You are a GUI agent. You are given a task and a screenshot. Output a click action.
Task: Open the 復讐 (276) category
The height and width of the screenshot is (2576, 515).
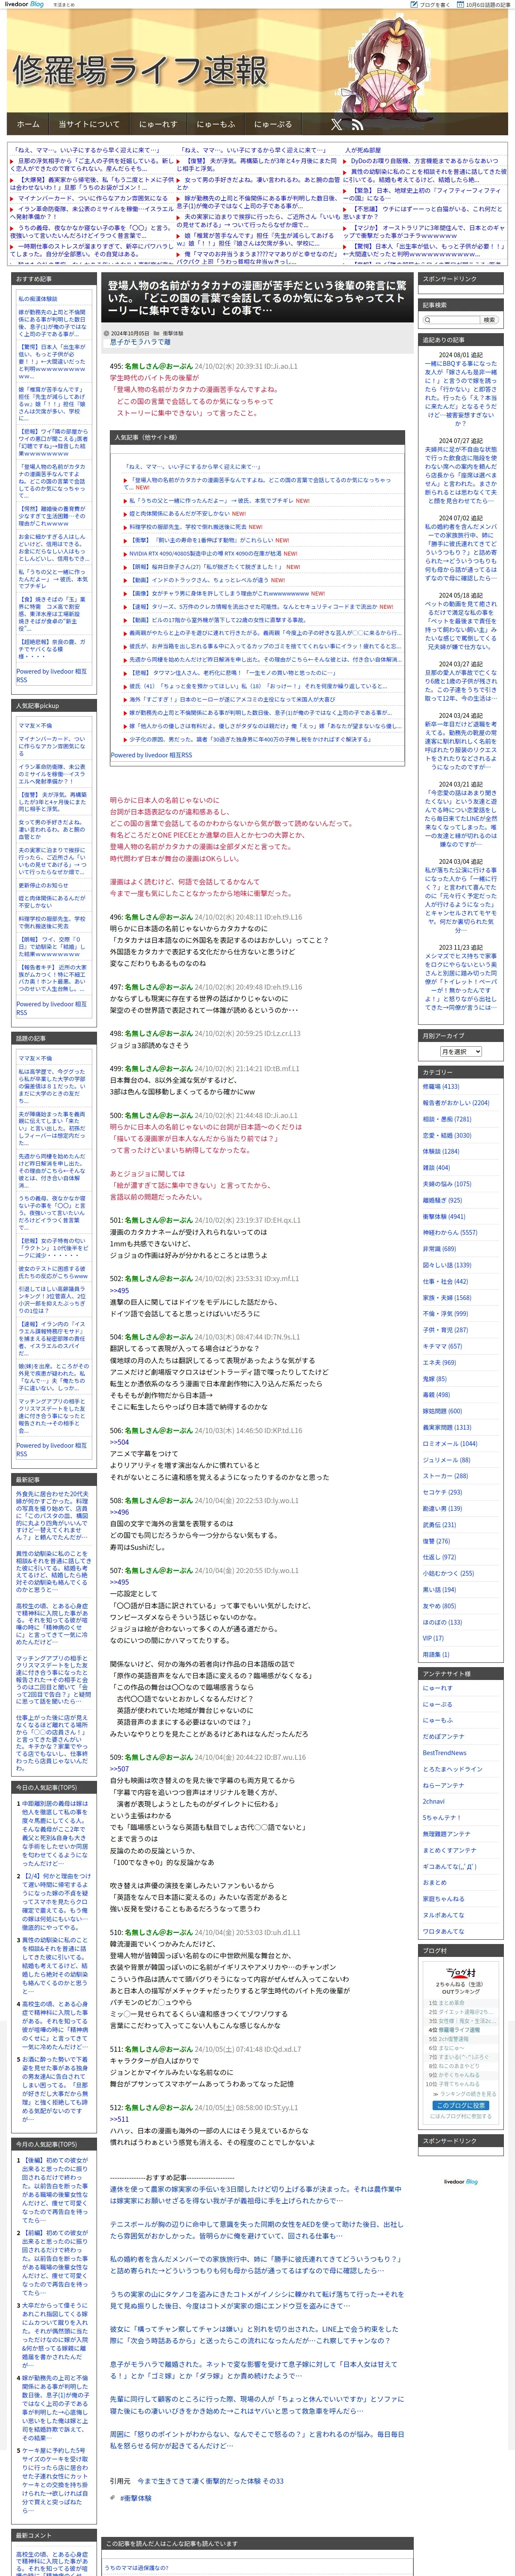(x=435, y=1541)
